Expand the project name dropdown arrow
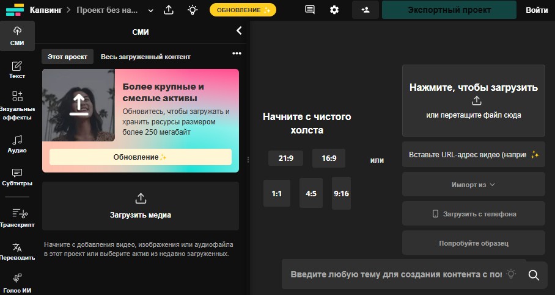 tap(150, 10)
